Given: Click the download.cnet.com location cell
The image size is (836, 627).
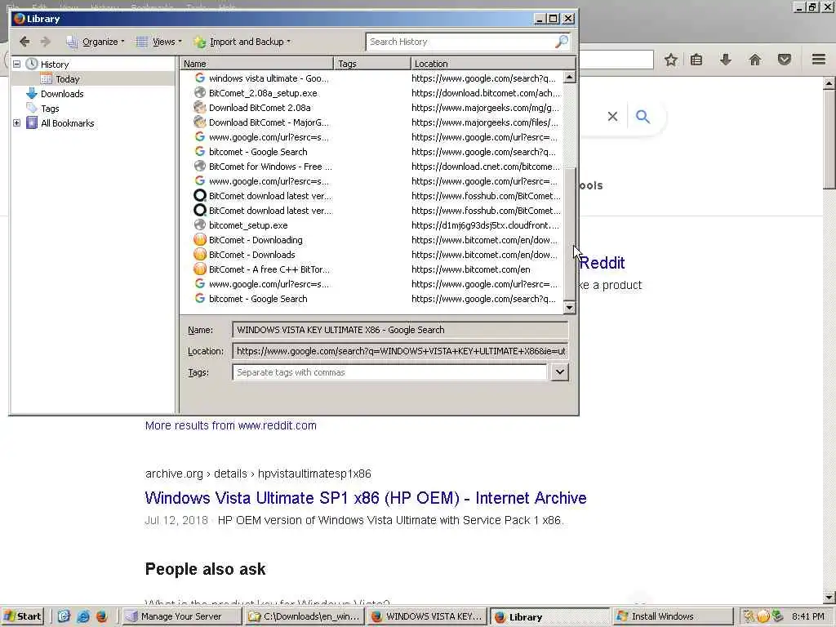Looking at the screenshot, I should coord(485,167).
